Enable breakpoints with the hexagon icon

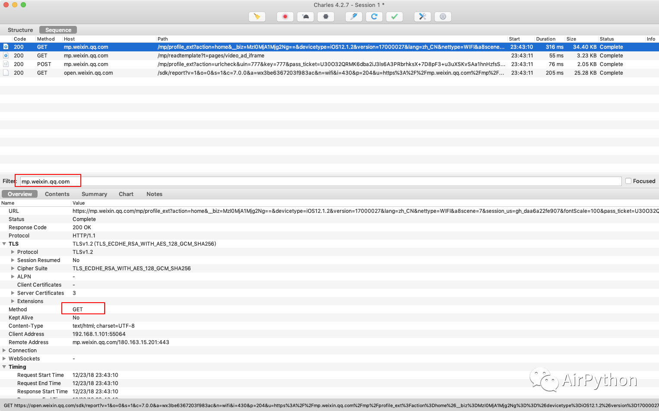(x=326, y=17)
